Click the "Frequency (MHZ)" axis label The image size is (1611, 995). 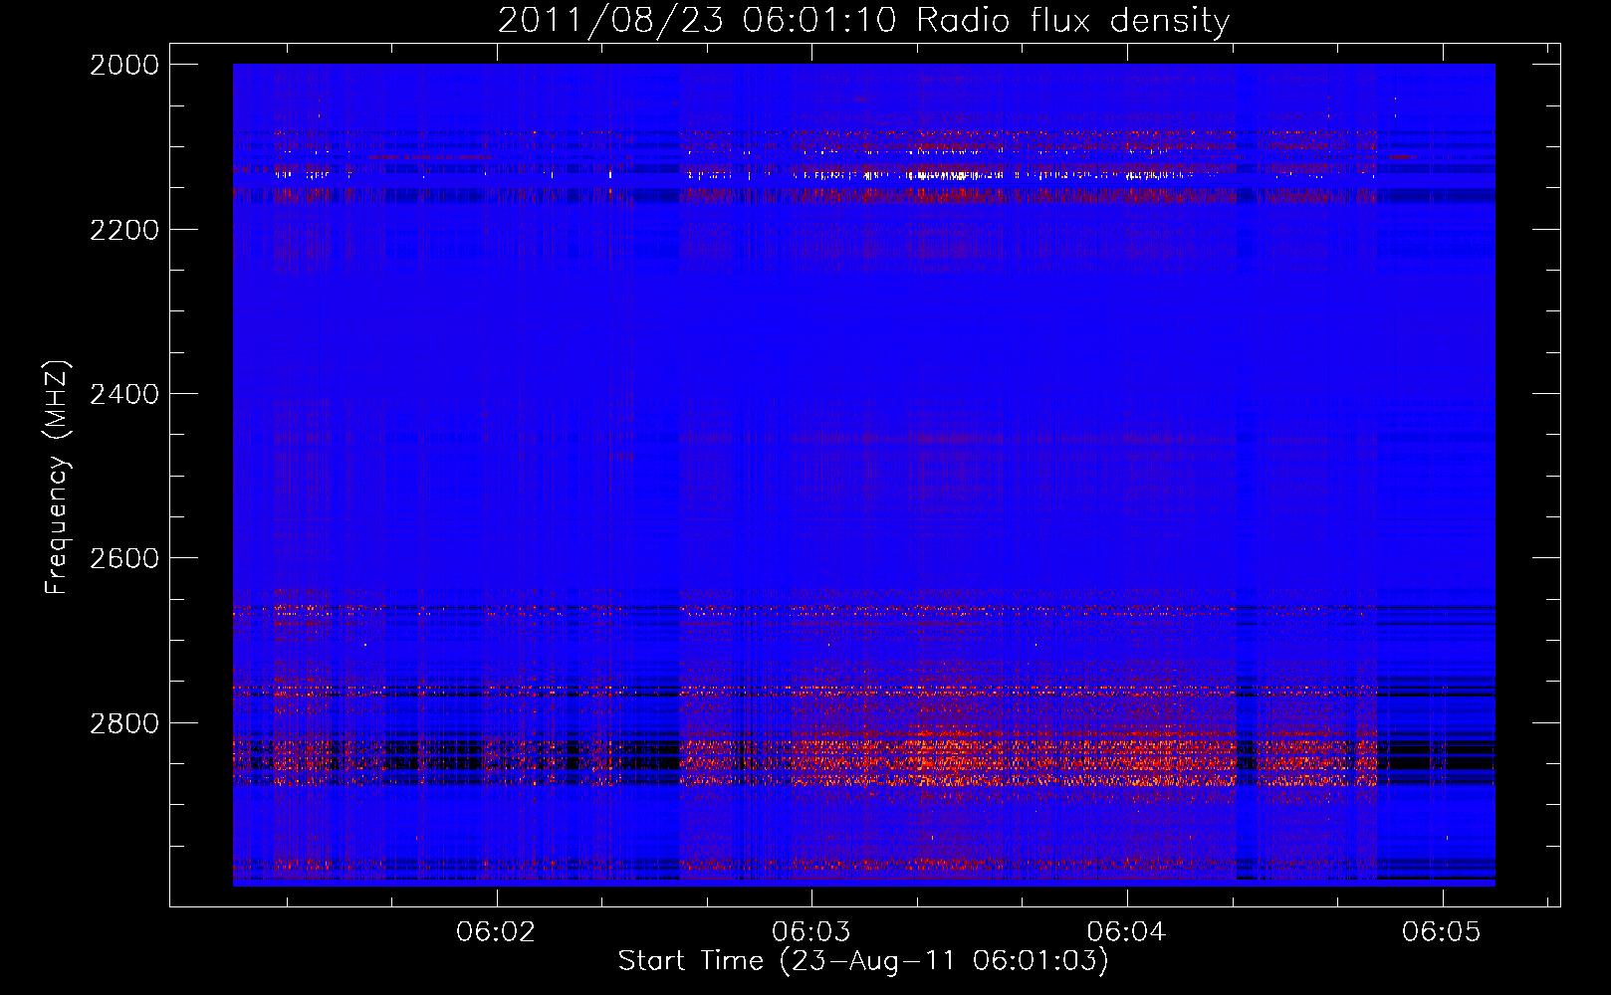(x=57, y=479)
